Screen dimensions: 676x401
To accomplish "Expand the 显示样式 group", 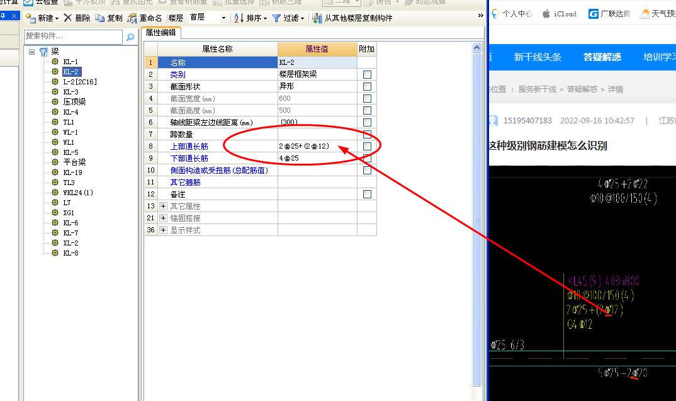I will (x=164, y=230).
